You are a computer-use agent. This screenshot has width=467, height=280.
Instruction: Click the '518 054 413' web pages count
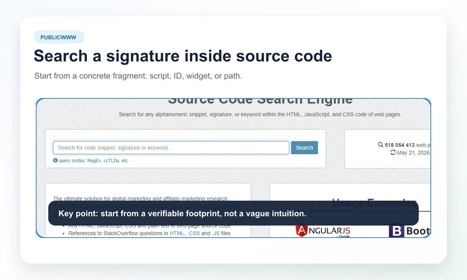click(x=400, y=145)
